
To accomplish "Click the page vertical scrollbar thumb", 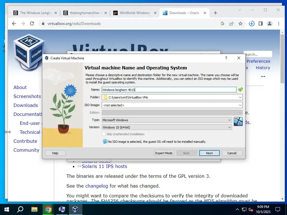I will coord(282,59).
